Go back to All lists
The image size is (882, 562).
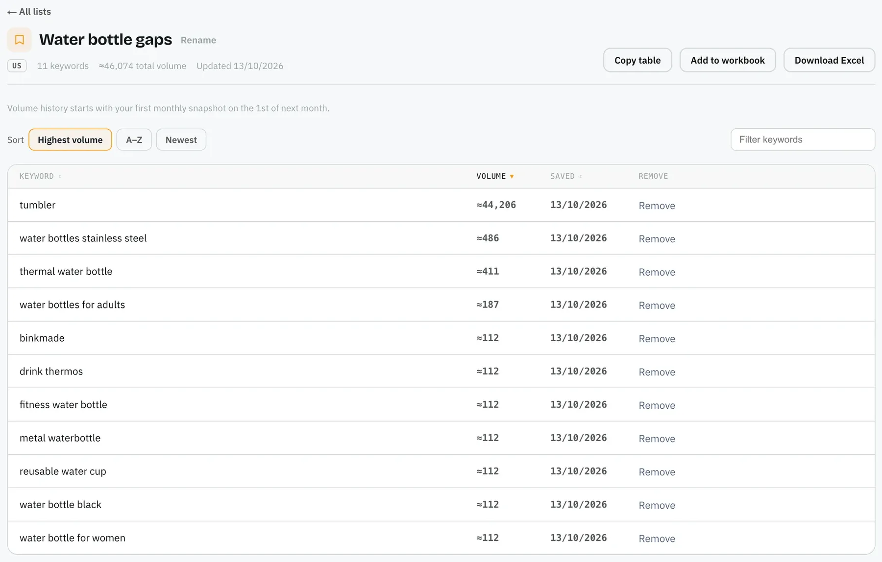pos(29,12)
